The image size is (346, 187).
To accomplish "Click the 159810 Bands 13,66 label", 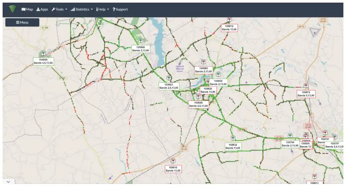I will (173, 169).
